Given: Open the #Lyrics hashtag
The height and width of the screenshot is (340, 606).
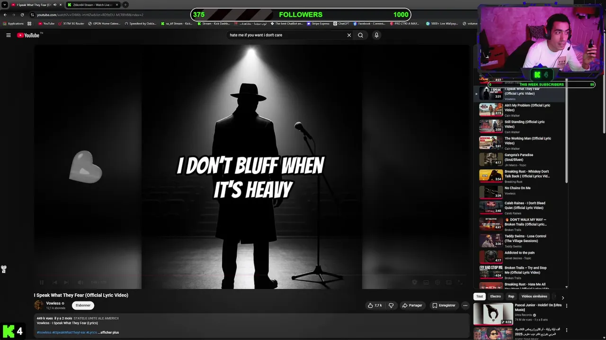Looking at the screenshot, I should pos(91,332).
